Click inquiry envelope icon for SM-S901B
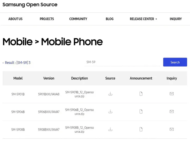This screenshot has width=190, height=144. click(x=172, y=94)
